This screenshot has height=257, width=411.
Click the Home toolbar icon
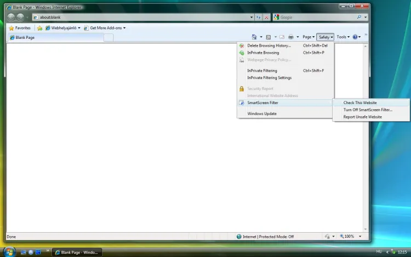254,37
